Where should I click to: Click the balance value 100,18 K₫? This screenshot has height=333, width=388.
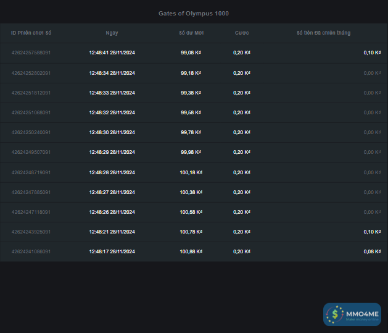[191, 172]
